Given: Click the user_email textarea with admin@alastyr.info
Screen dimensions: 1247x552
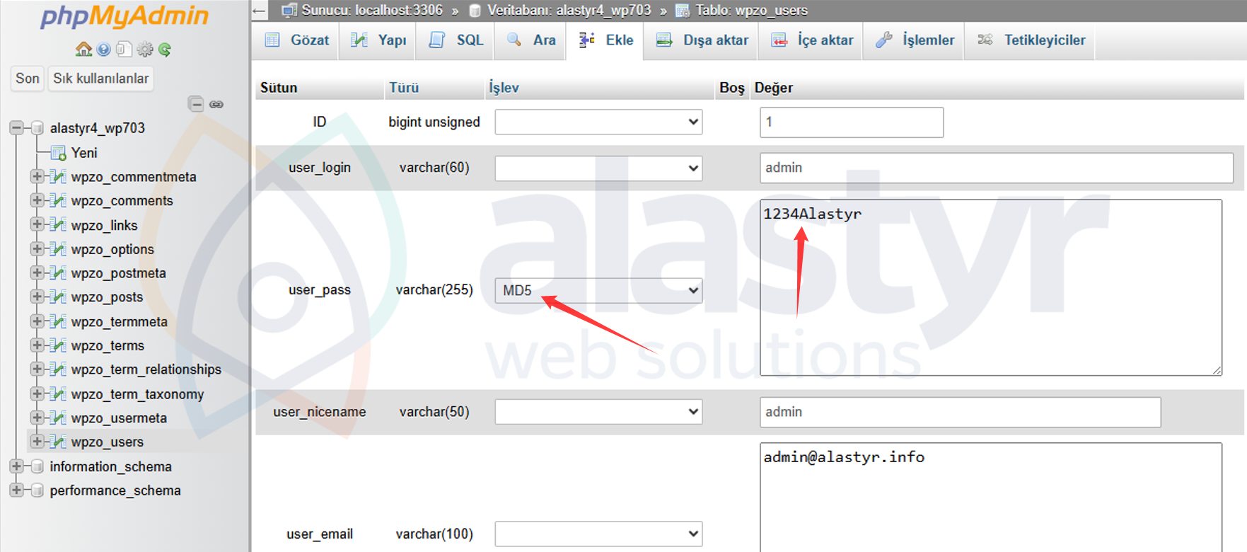Looking at the screenshot, I should click(991, 498).
